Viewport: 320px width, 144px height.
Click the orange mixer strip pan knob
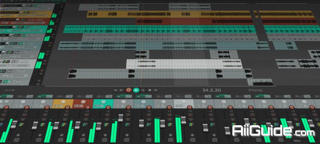[63, 102]
